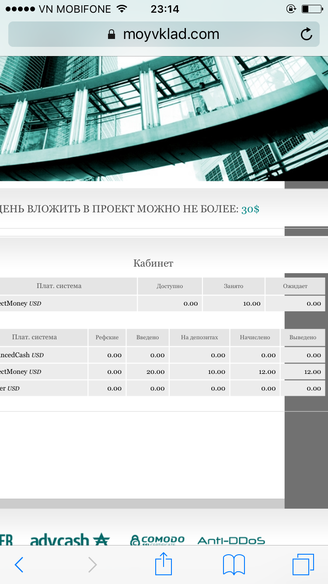
Task: Open the bookmarks book icon
Action: tap(234, 564)
